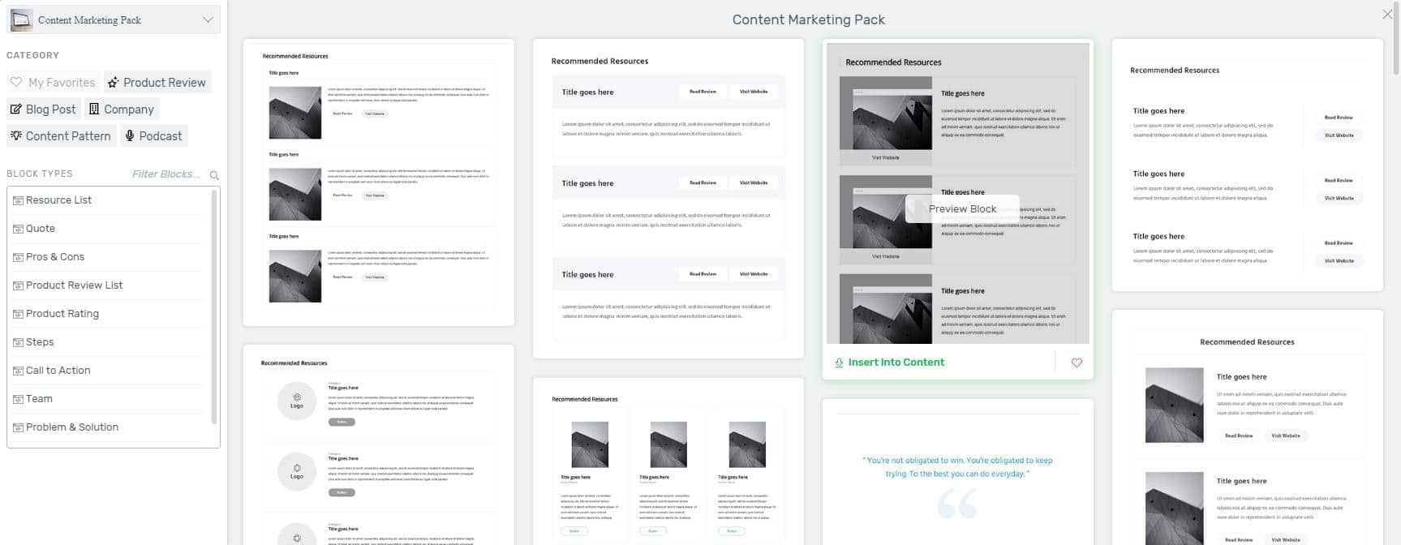This screenshot has height=545, width=1401.
Task: Click Insert Into Content
Action: click(x=896, y=363)
